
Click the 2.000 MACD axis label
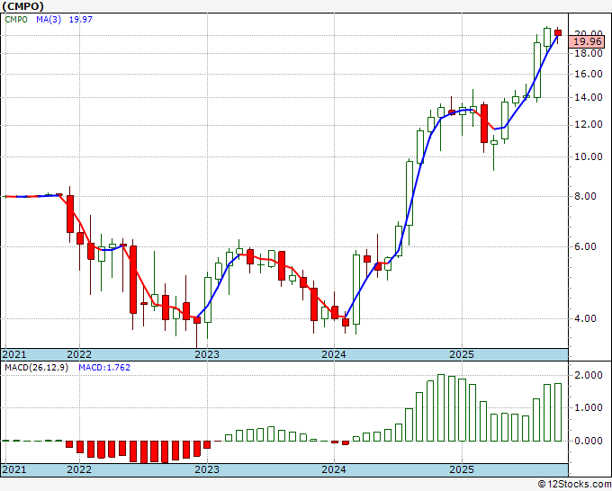[x=589, y=375]
